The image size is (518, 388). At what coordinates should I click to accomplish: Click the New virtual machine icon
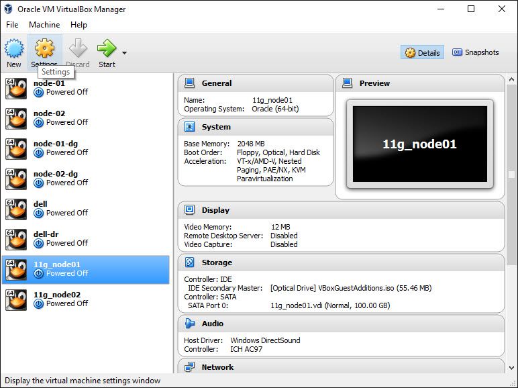pos(14,48)
